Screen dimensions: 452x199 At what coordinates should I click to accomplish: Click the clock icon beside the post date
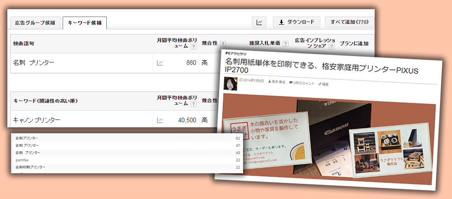(x=241, y=80)
